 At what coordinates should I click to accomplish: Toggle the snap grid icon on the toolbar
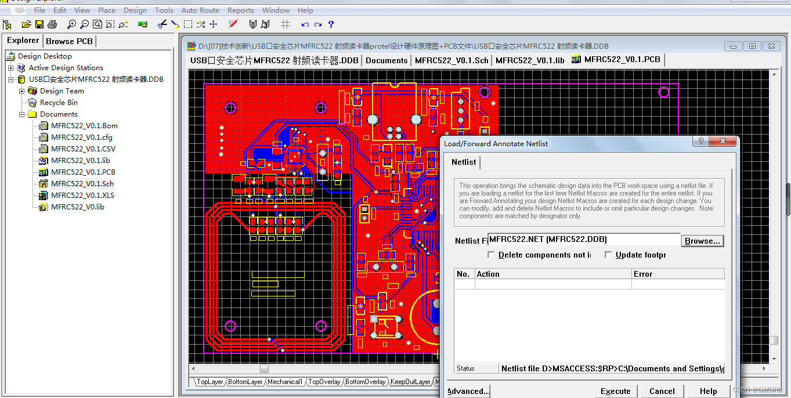284,24
